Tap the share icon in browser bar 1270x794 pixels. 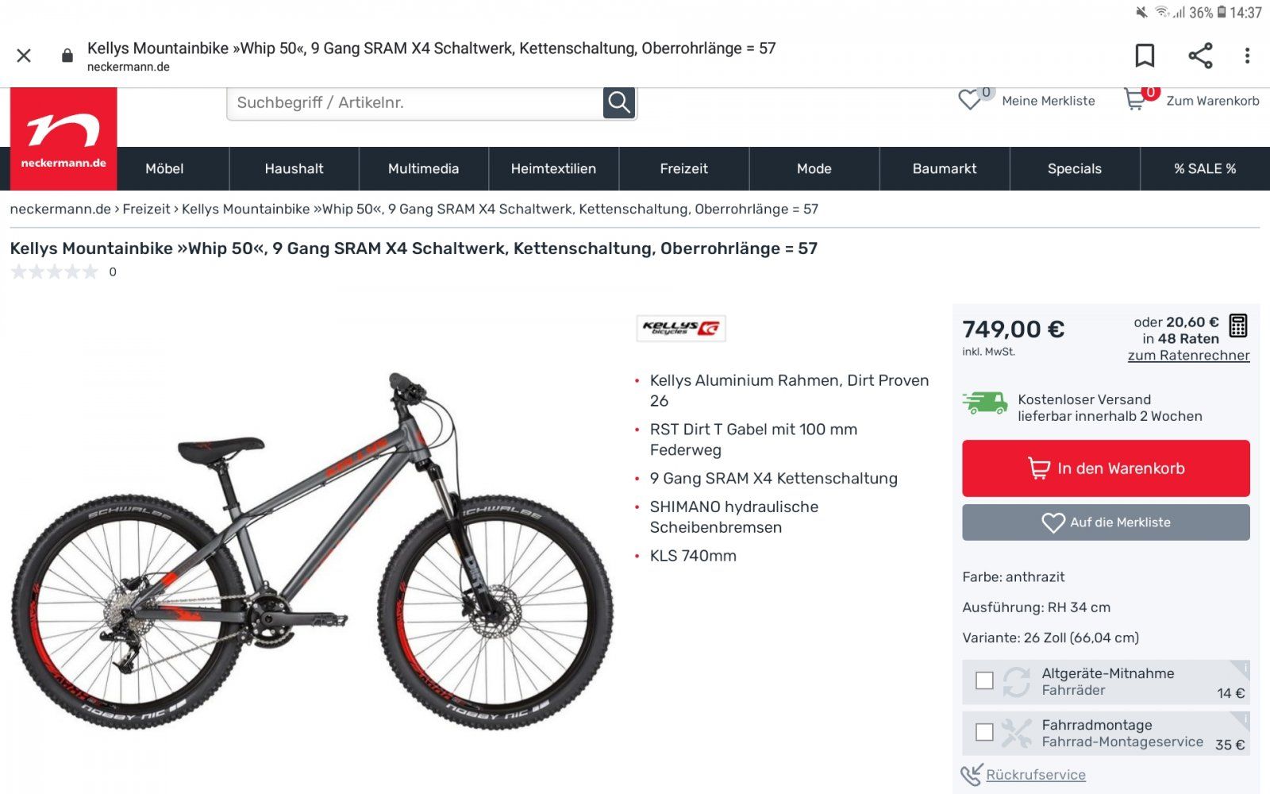[x=1200, y=56]
